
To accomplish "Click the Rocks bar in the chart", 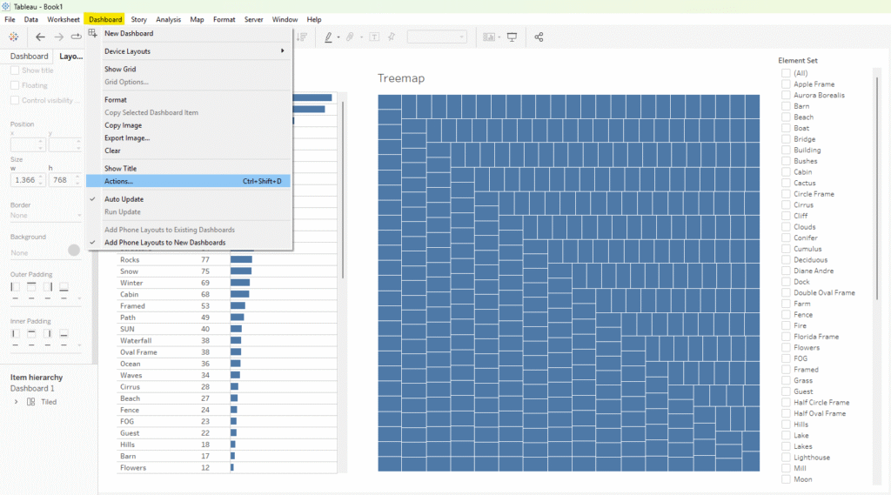I will (241, 260).
